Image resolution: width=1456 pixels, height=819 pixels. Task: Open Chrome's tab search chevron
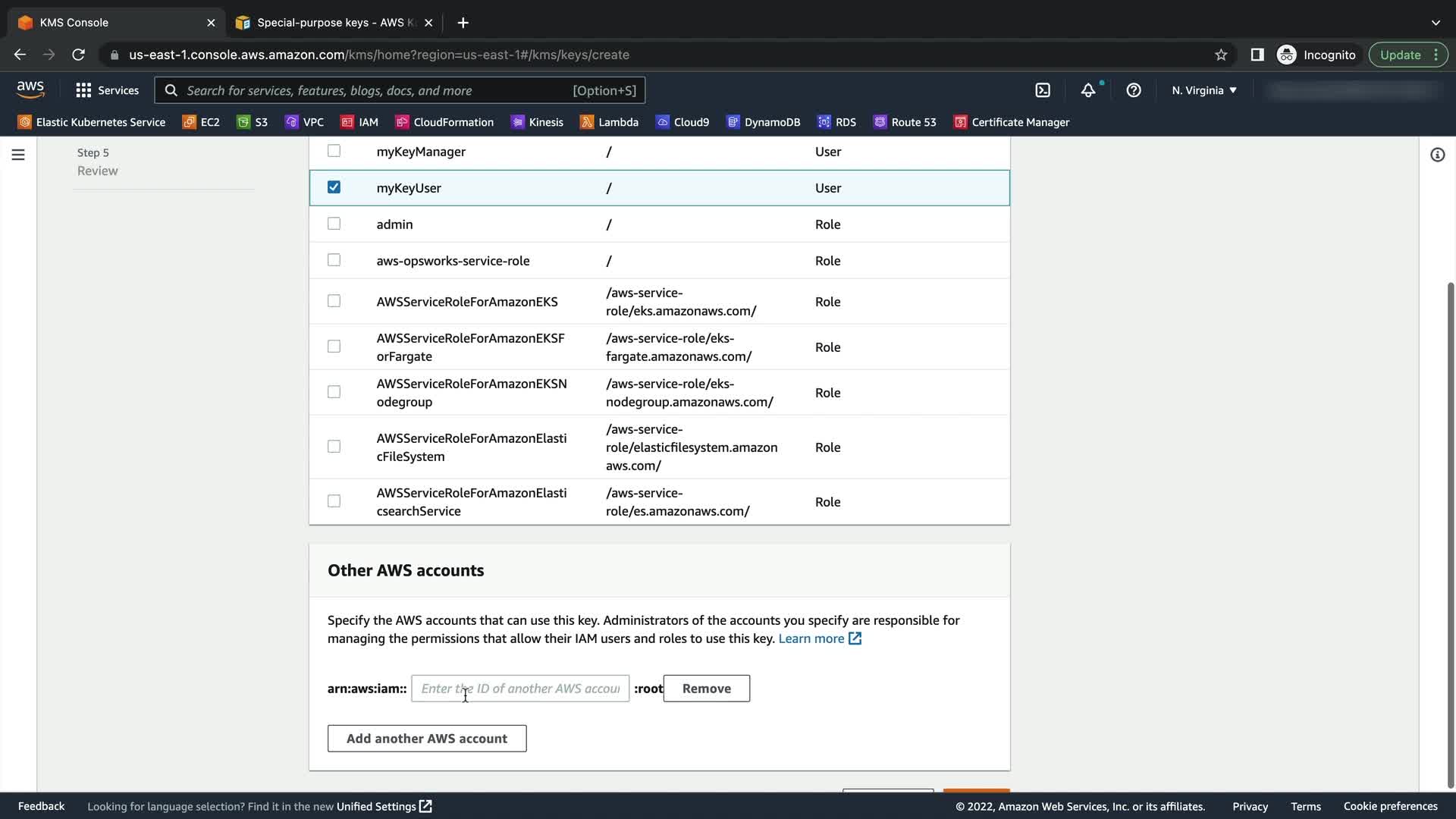click(1436, 23)
